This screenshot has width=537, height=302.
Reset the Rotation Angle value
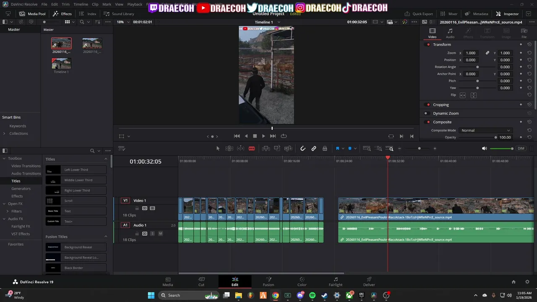point(529,67)
